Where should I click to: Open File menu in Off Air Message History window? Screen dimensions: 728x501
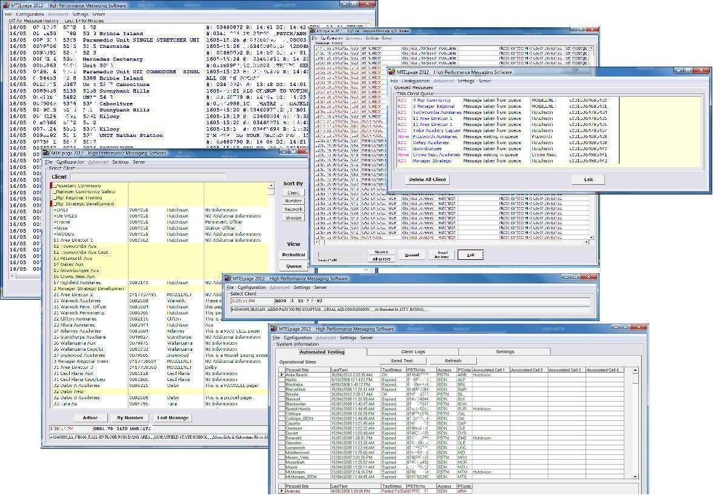point(8,13)
